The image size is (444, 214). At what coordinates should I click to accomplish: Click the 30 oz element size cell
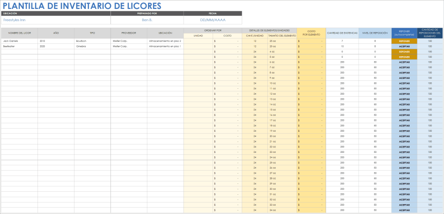[282, 189]
